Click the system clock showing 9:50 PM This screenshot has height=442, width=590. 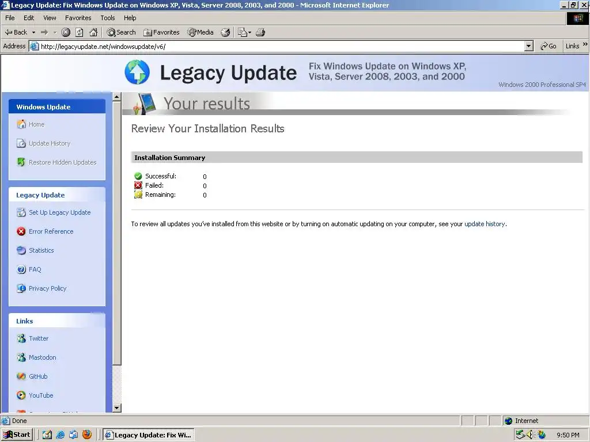click(x=568, y=435)
